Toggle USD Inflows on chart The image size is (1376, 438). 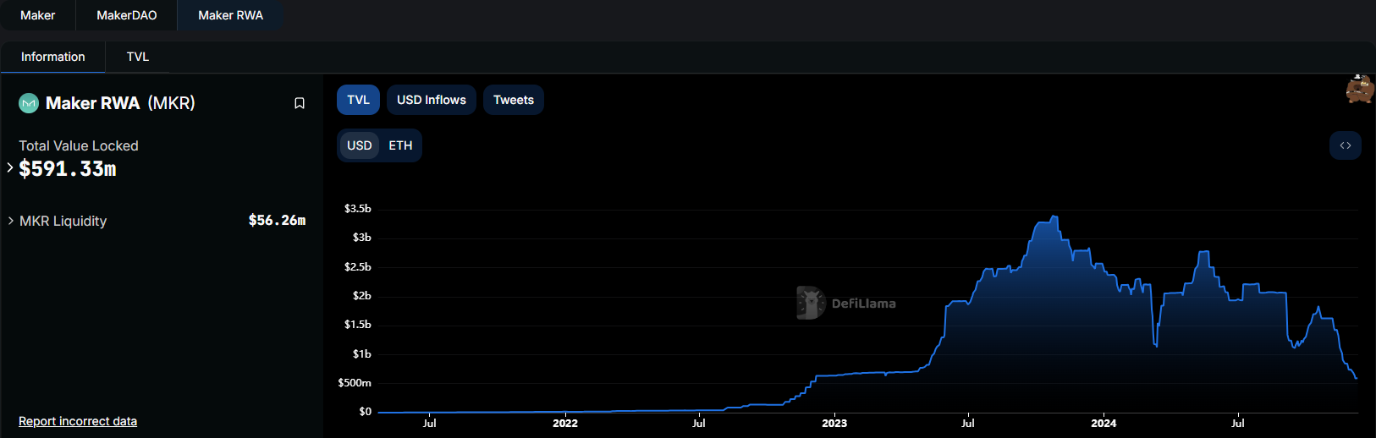tap(432, 100)
